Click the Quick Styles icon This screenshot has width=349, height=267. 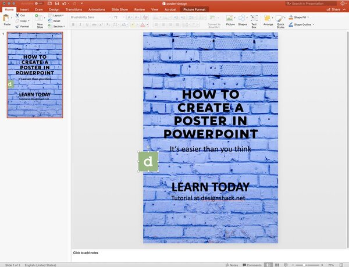click(x=280, y=19)
